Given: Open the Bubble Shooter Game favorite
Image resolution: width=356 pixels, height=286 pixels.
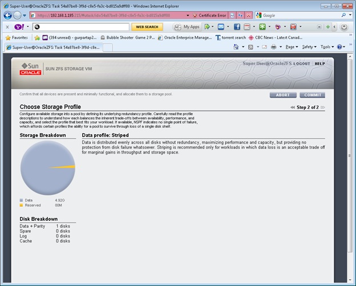Looking at the screenshot, I should pos(128,38).
